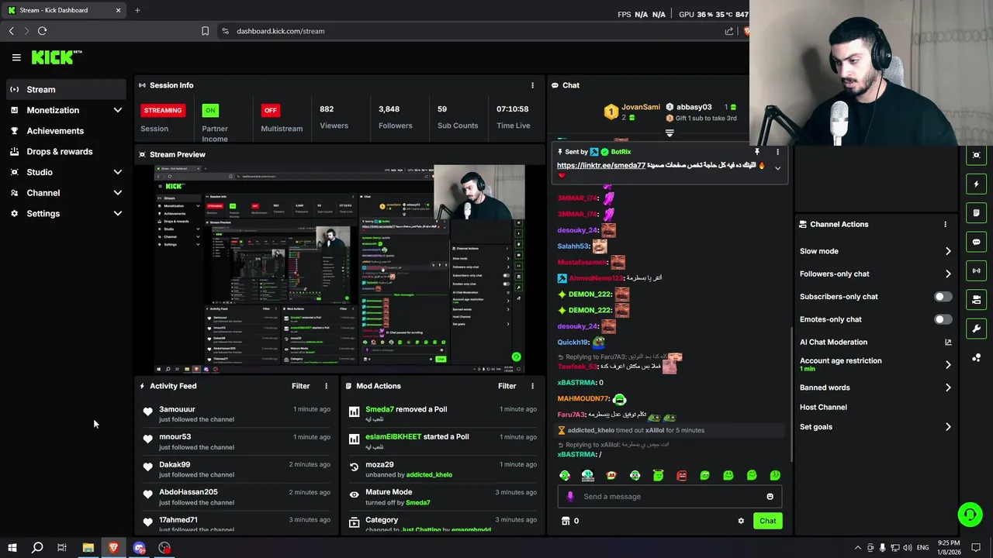Click the chat bubble icon in right rail
993x558 pixels.
976,242
